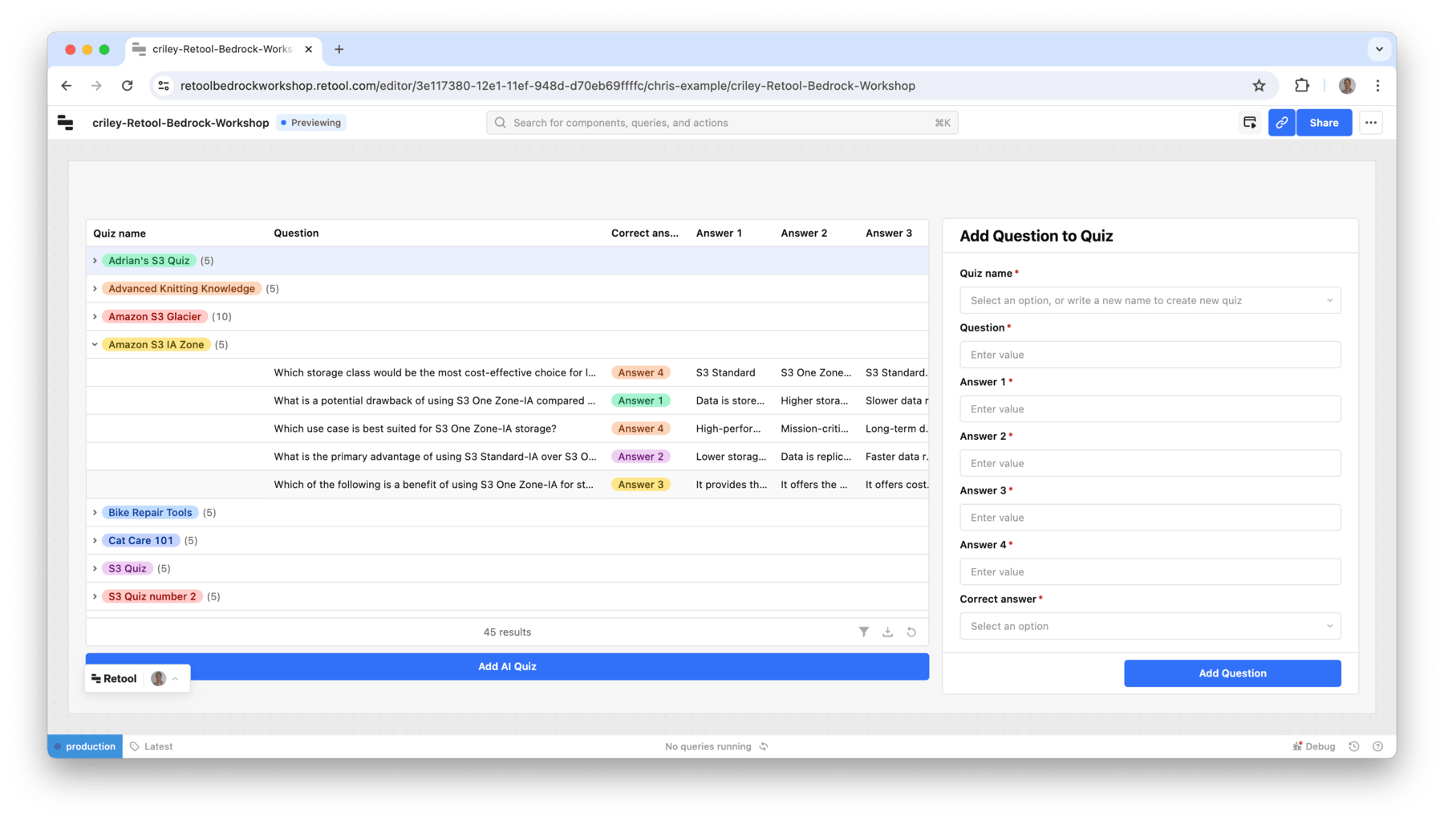The height and width of the screenshot is (821, 1444).
Task: Open the Chrome profile avatar
Action: tap(1347, 85)
